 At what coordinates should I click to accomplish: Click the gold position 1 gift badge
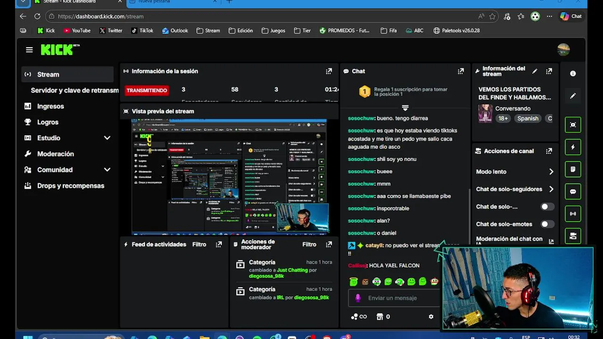pyautogui.click(x=365, y=91)
